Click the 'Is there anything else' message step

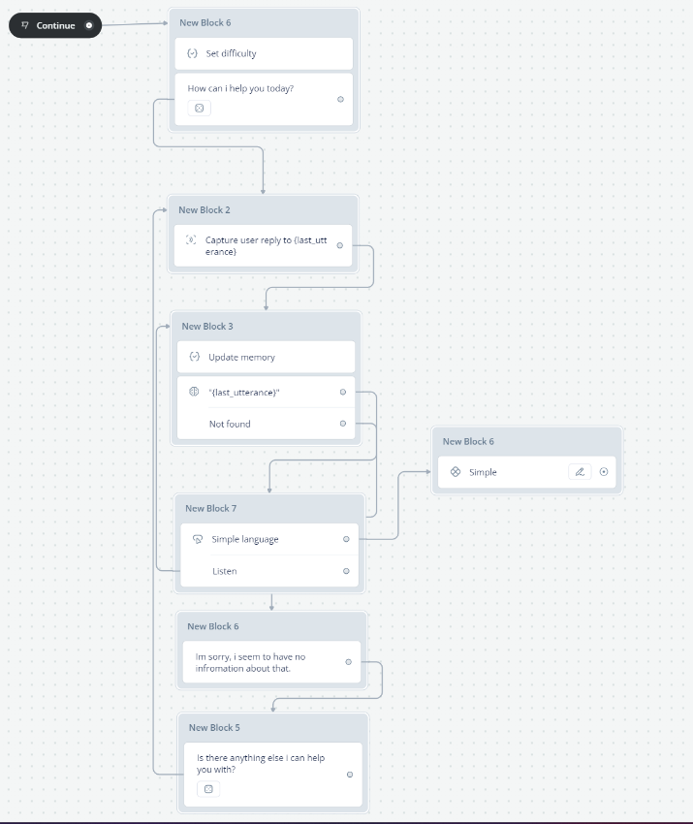pyautogui.click(x=273, y=775)
